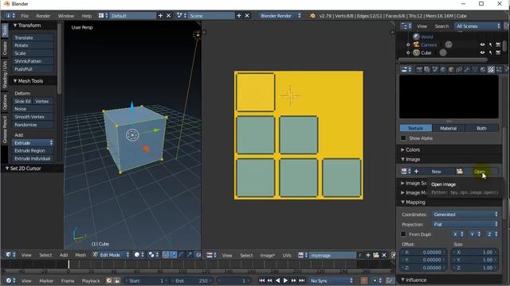Viewport: 510px width, 286px height.
Task: Click the 3D view editor type icon
Action: coord(10,255)
